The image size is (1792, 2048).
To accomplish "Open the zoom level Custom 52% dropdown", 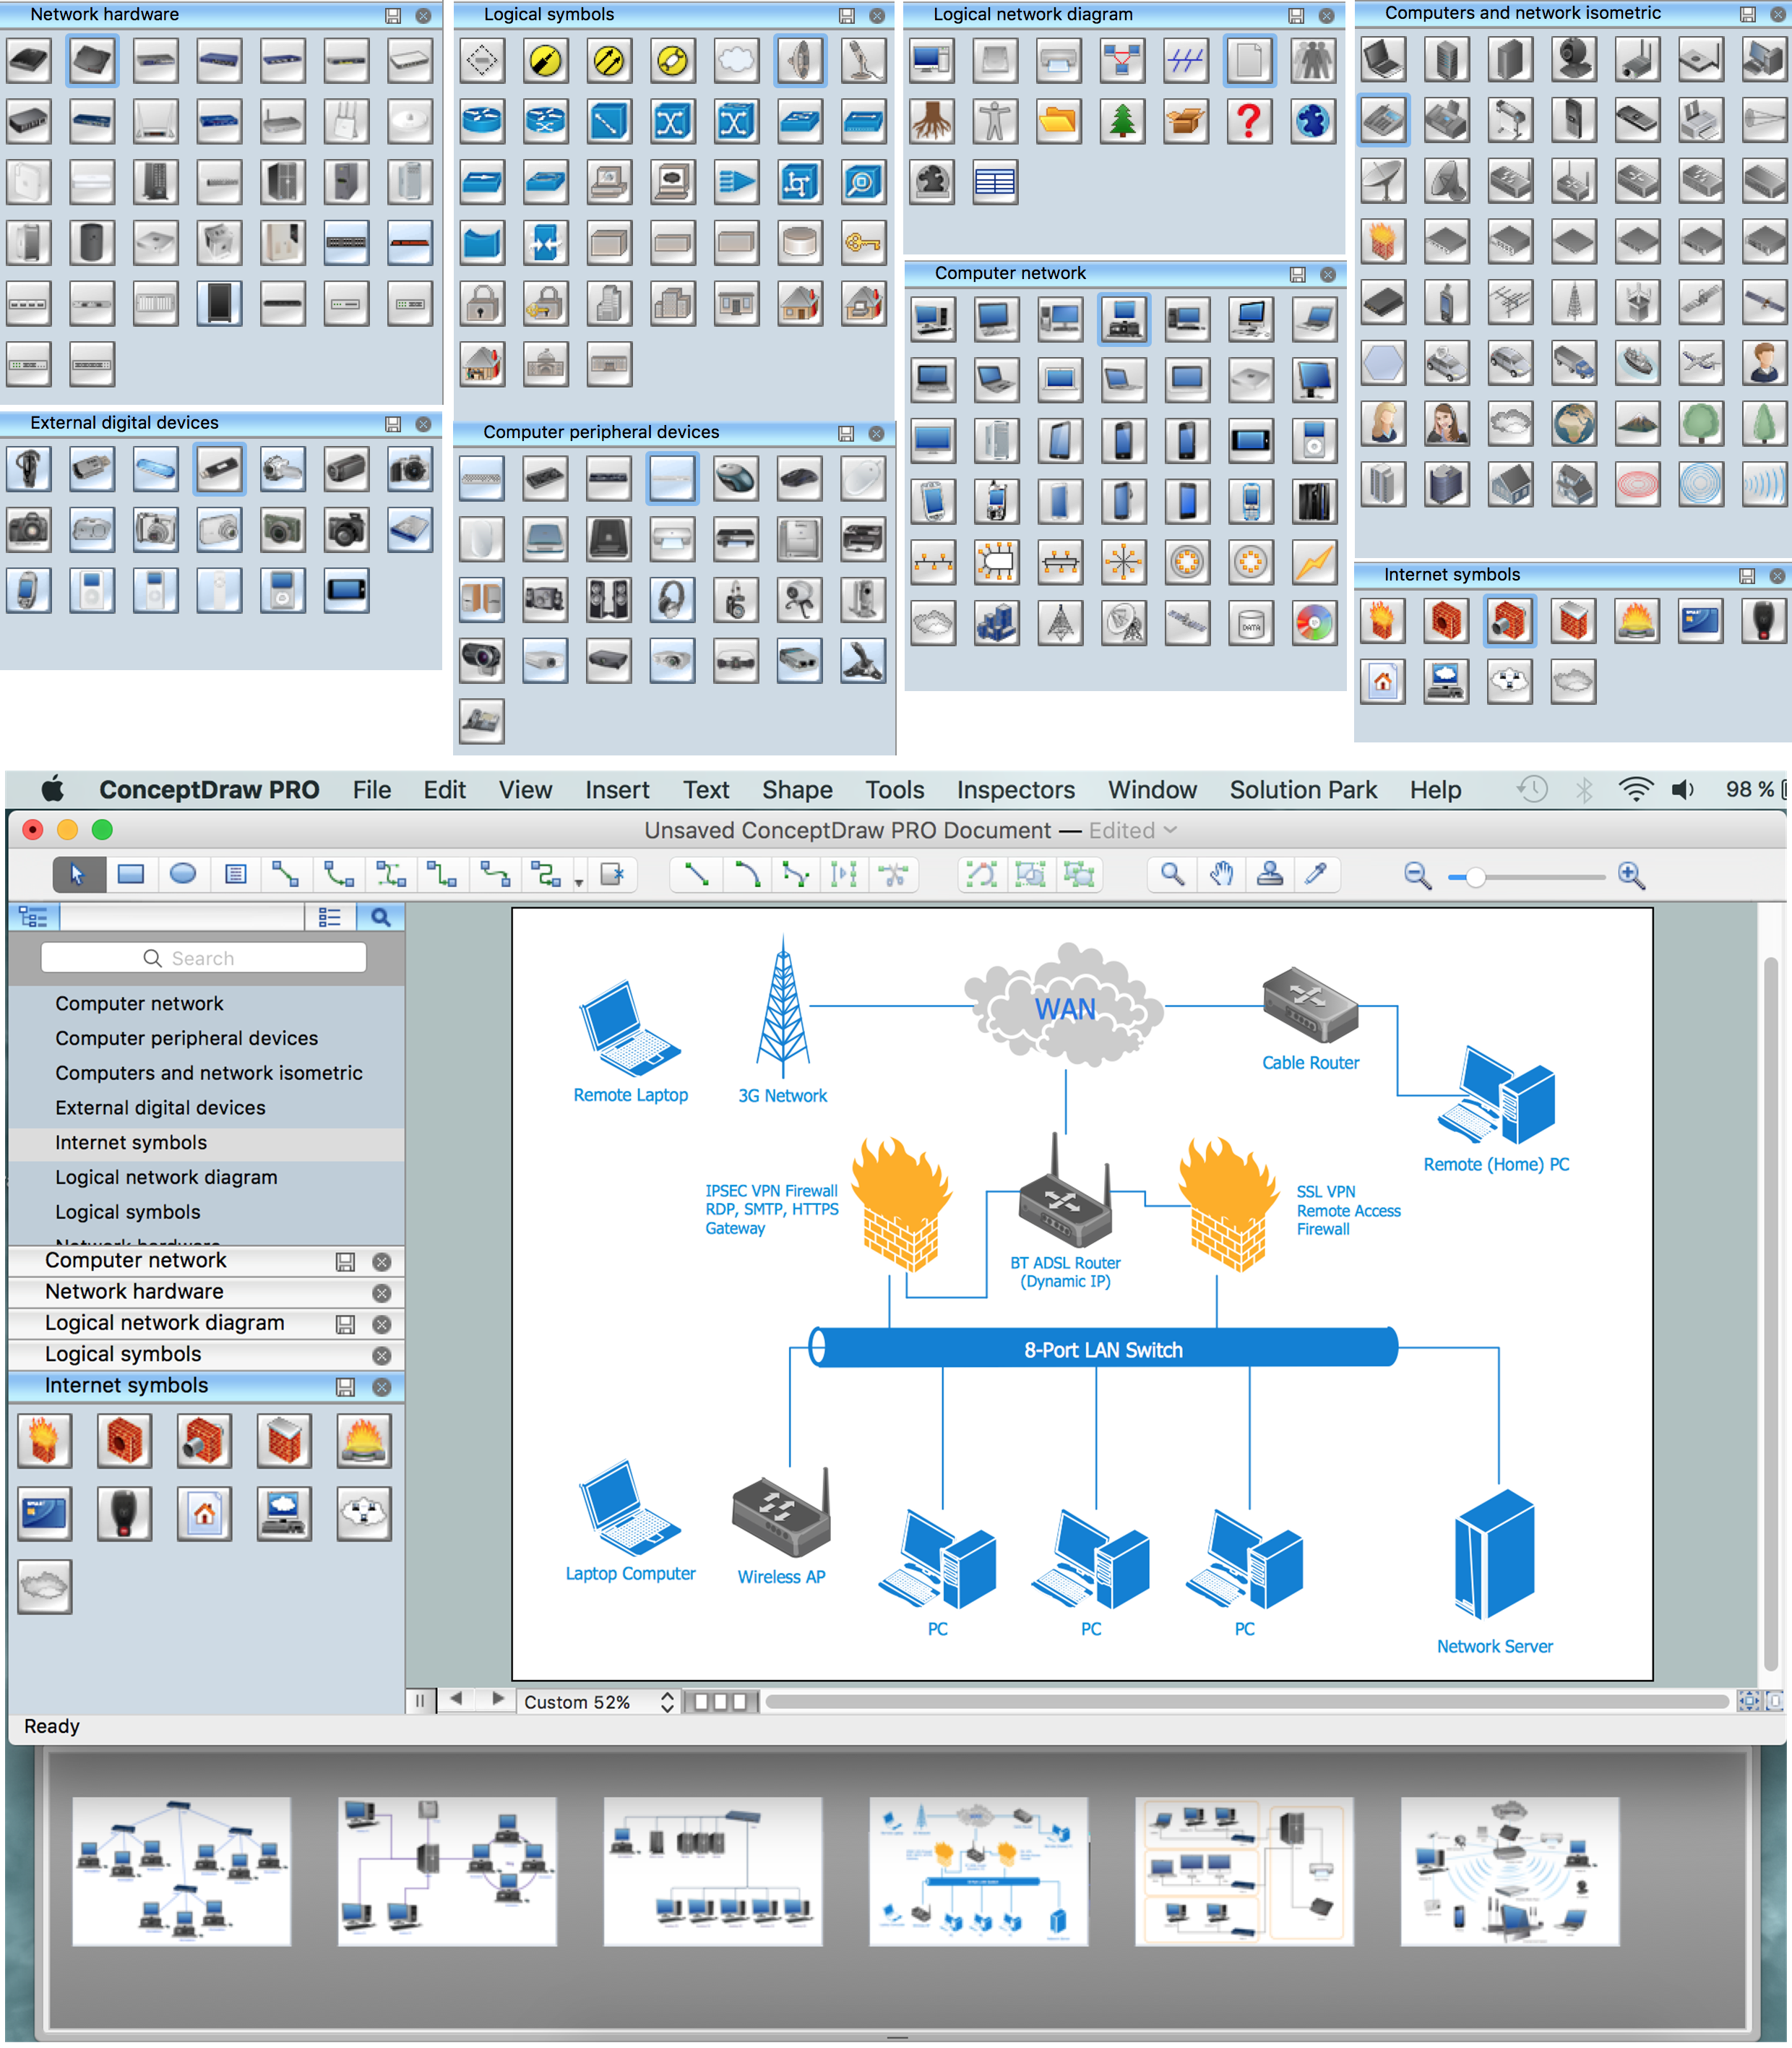I will [x=598, y=1702].
